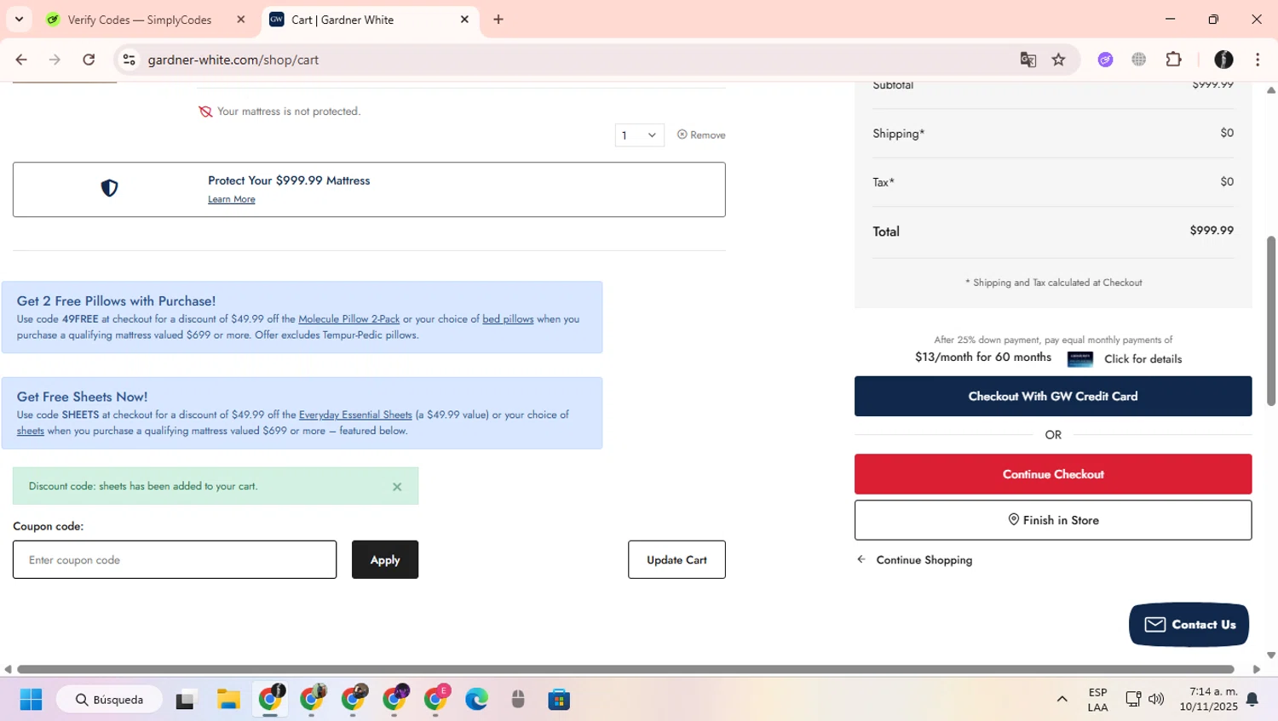Click the address bar URL
Viewport: 1278px width, 721px height.
coord(233,60)
